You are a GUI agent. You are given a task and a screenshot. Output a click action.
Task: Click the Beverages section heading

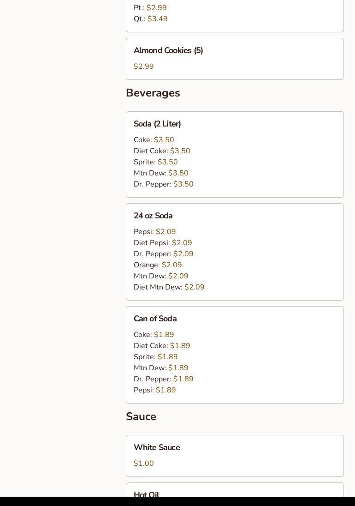click(153, 93)
